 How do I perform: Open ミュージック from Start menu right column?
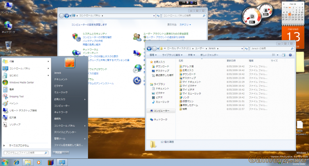point(61,92)
